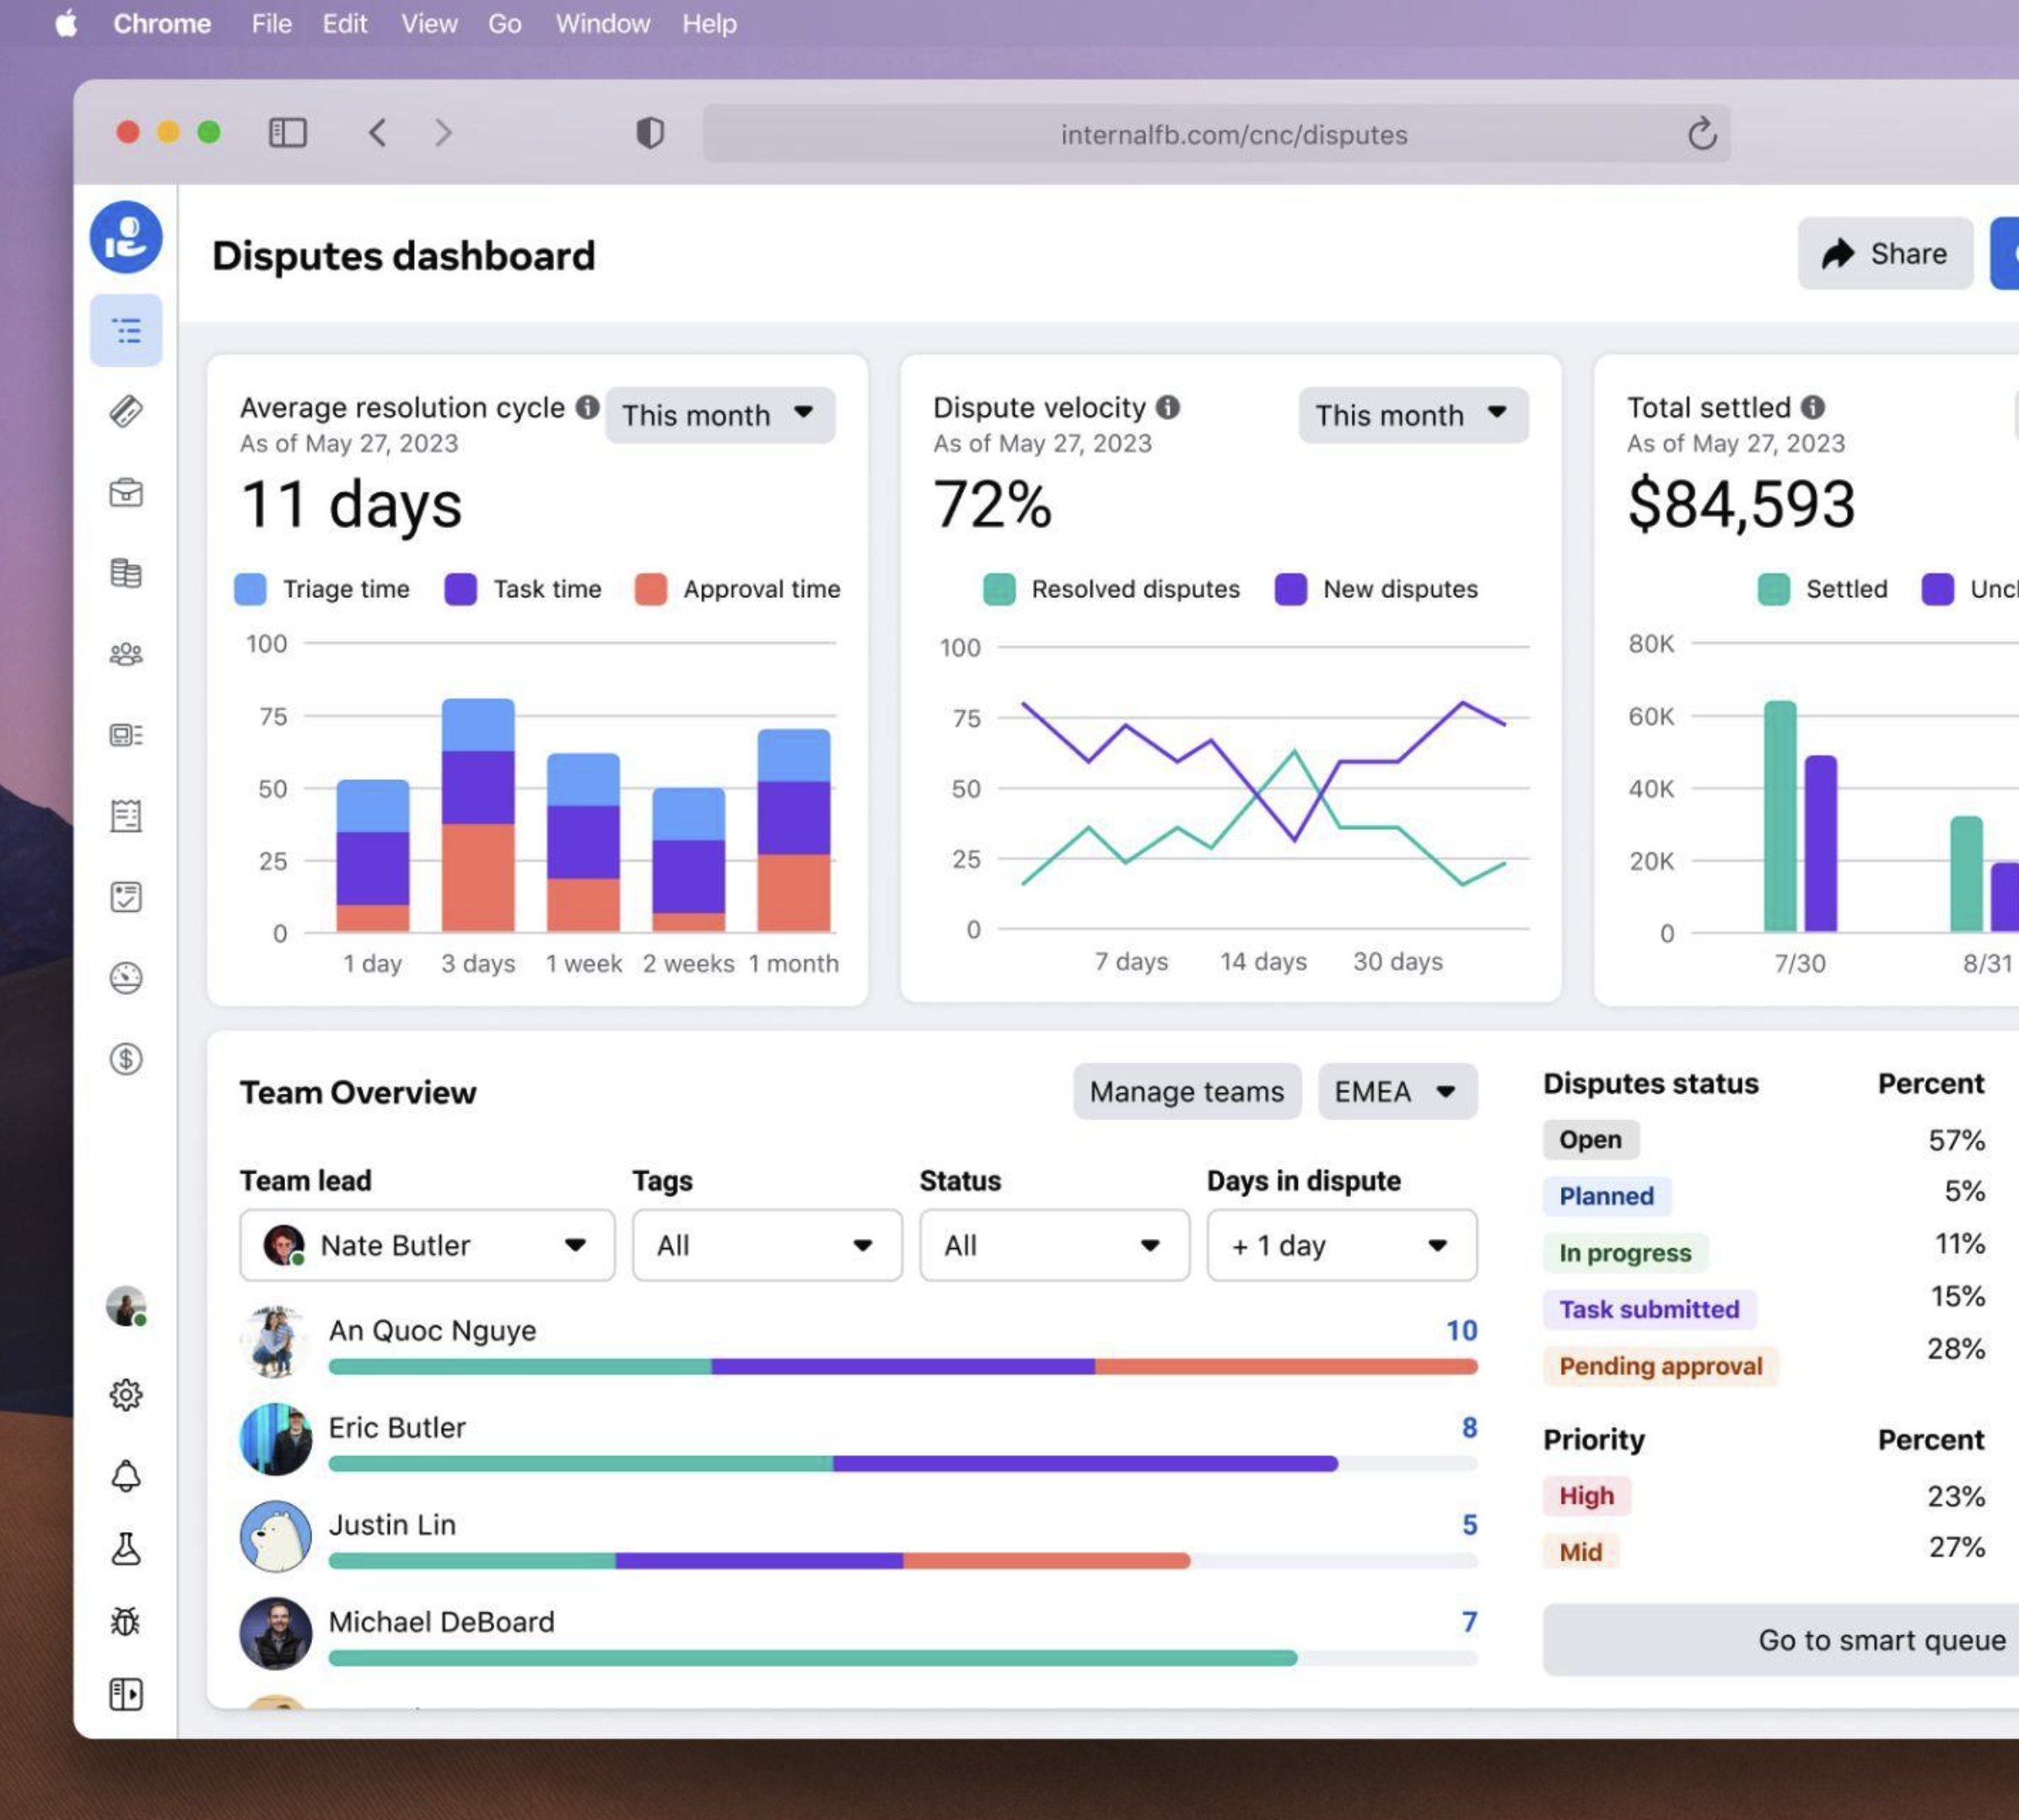Screen dimensions: 2019x1820
Task: Click the notifications bell icon
Action: (x=126, y=1476)
